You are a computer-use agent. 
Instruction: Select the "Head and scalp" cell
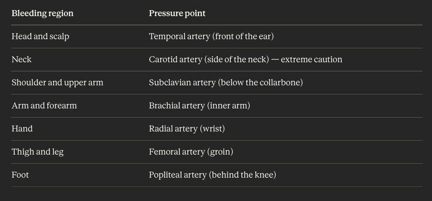40,37
